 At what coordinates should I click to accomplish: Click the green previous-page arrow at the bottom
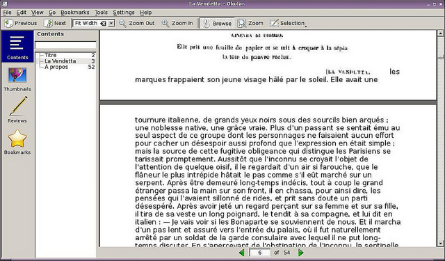coord(241,253)
